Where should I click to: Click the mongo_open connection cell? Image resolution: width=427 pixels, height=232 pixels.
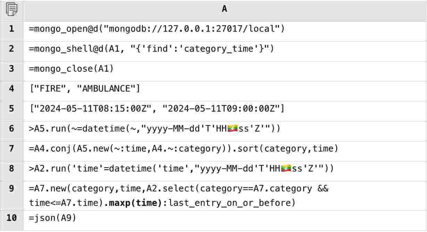(157, 29)
